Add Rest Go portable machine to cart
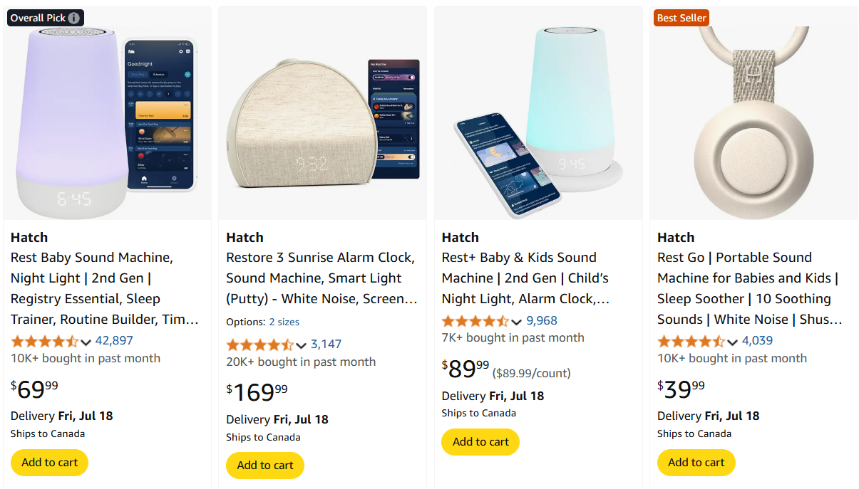859x489 pixels. 696,463
